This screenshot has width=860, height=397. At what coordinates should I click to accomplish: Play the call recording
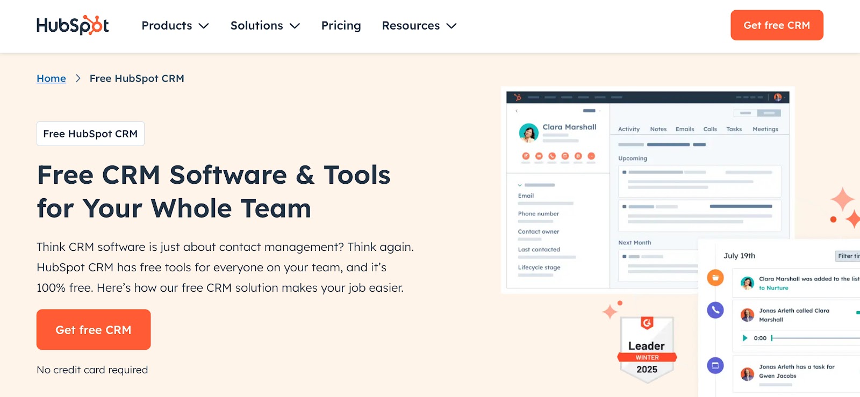click(x=745, y=338)
